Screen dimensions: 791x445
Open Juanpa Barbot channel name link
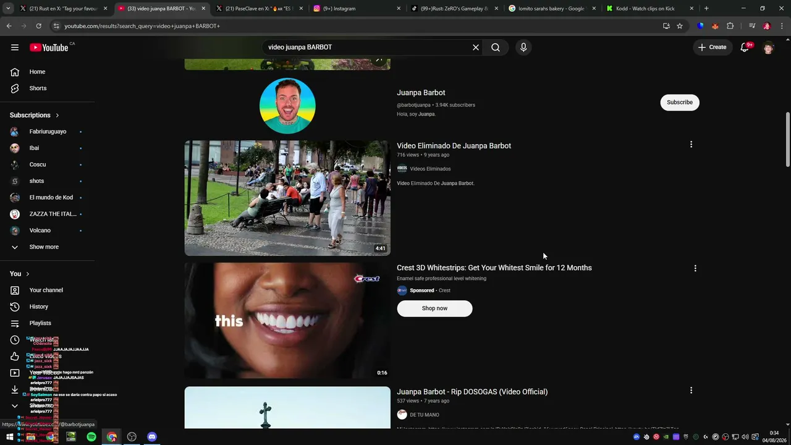coord(421,93)
